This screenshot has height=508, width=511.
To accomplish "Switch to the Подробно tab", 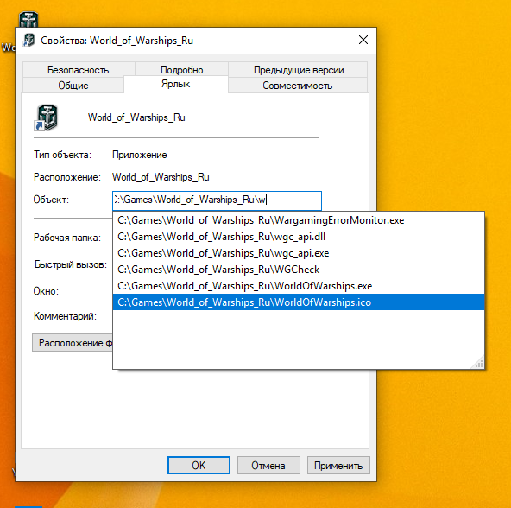I will (x=181, y=69).
